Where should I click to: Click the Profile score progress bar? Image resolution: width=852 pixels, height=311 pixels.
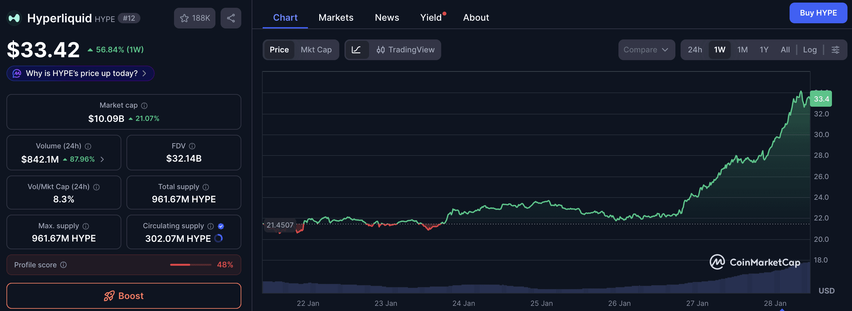(x=190, y=264)
